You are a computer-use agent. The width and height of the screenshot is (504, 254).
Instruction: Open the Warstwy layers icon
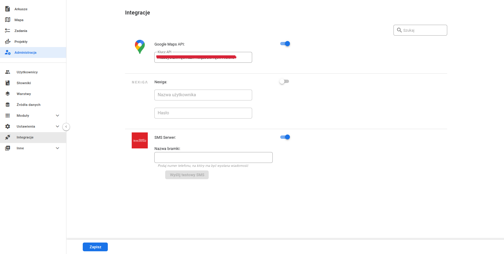pyautogui.click(x=8, y=94)
